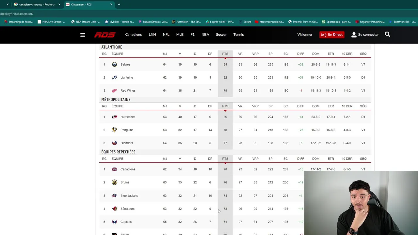Click the Canadiens team logo
The height and width of the screenshot is (235, 418).
coord(114,169)
